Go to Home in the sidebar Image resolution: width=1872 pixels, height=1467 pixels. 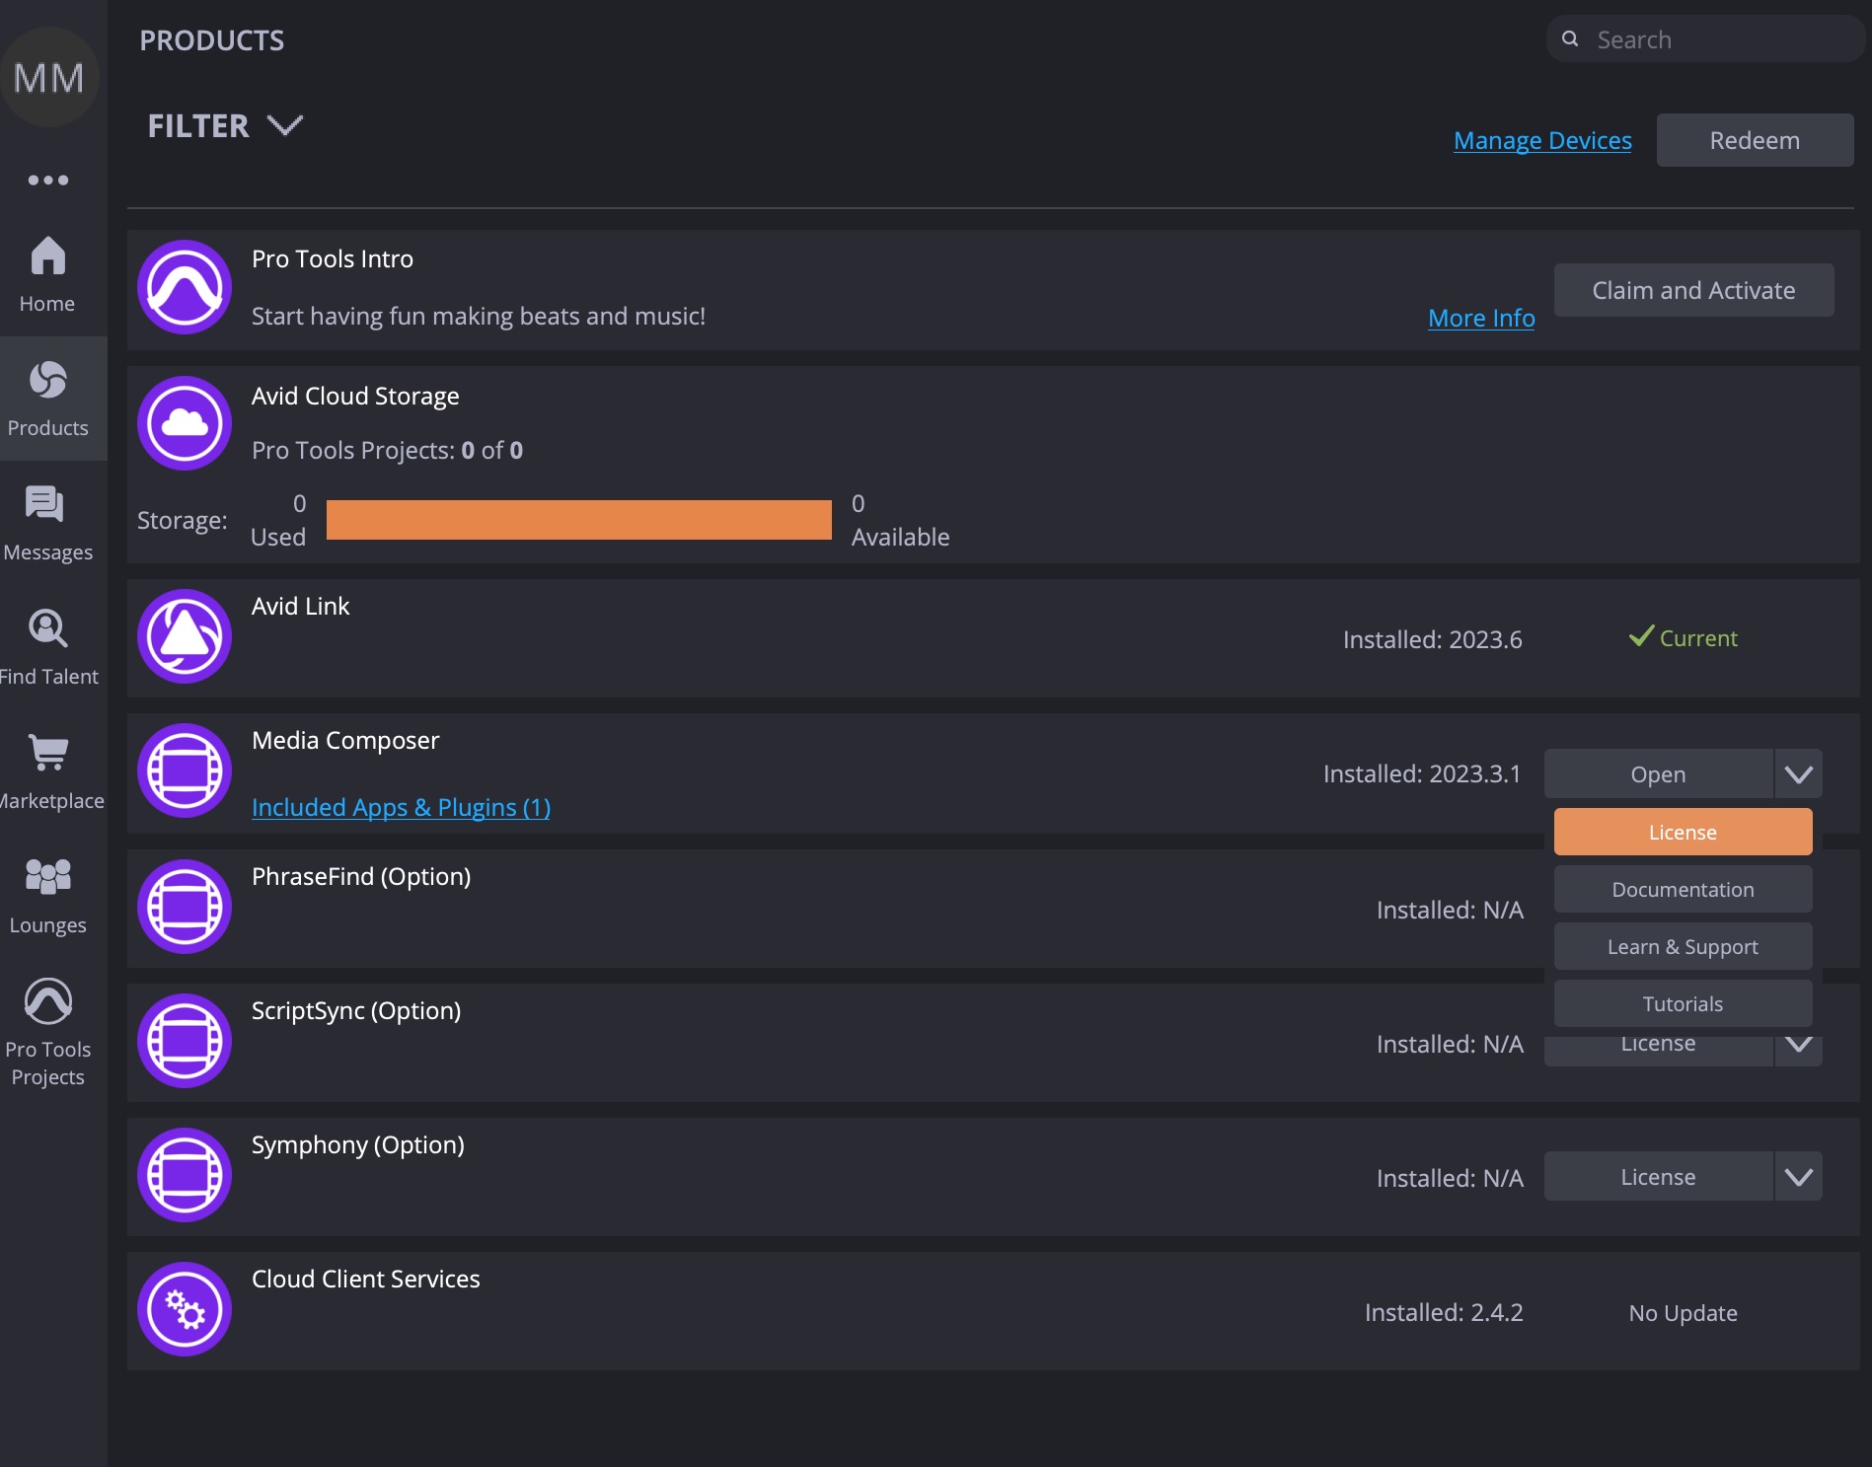(x=47, y=275)
